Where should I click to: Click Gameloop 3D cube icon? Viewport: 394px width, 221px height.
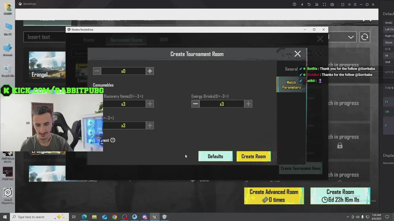tap(332, 4)
